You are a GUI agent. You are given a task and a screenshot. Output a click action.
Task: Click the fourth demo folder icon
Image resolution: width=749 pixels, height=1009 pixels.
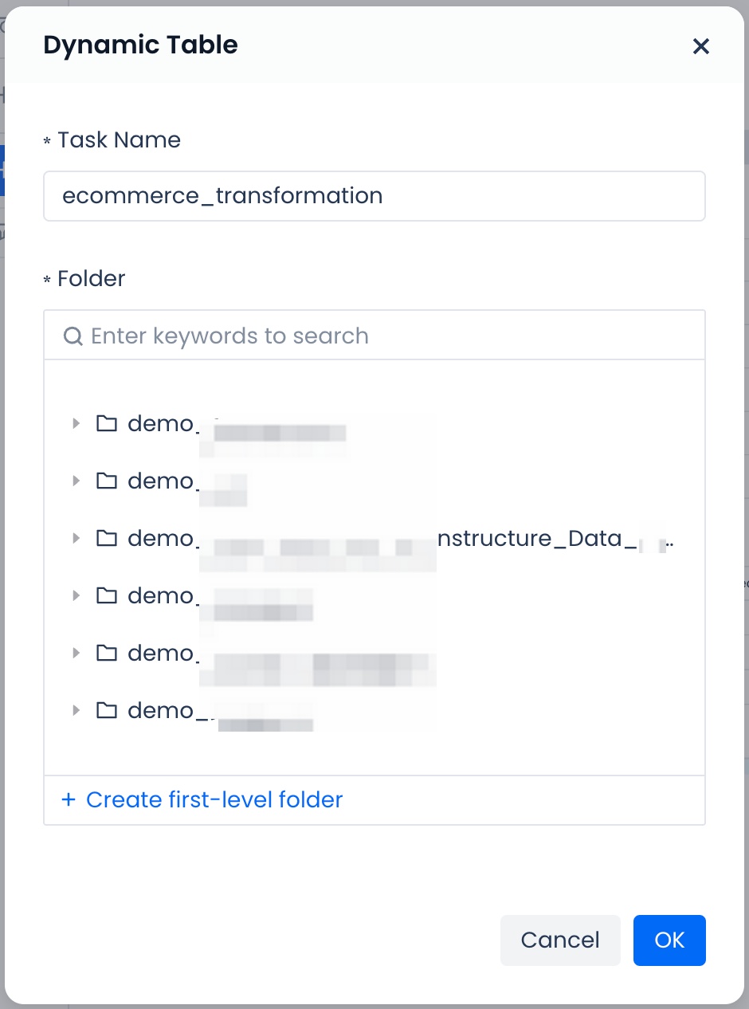106,595
